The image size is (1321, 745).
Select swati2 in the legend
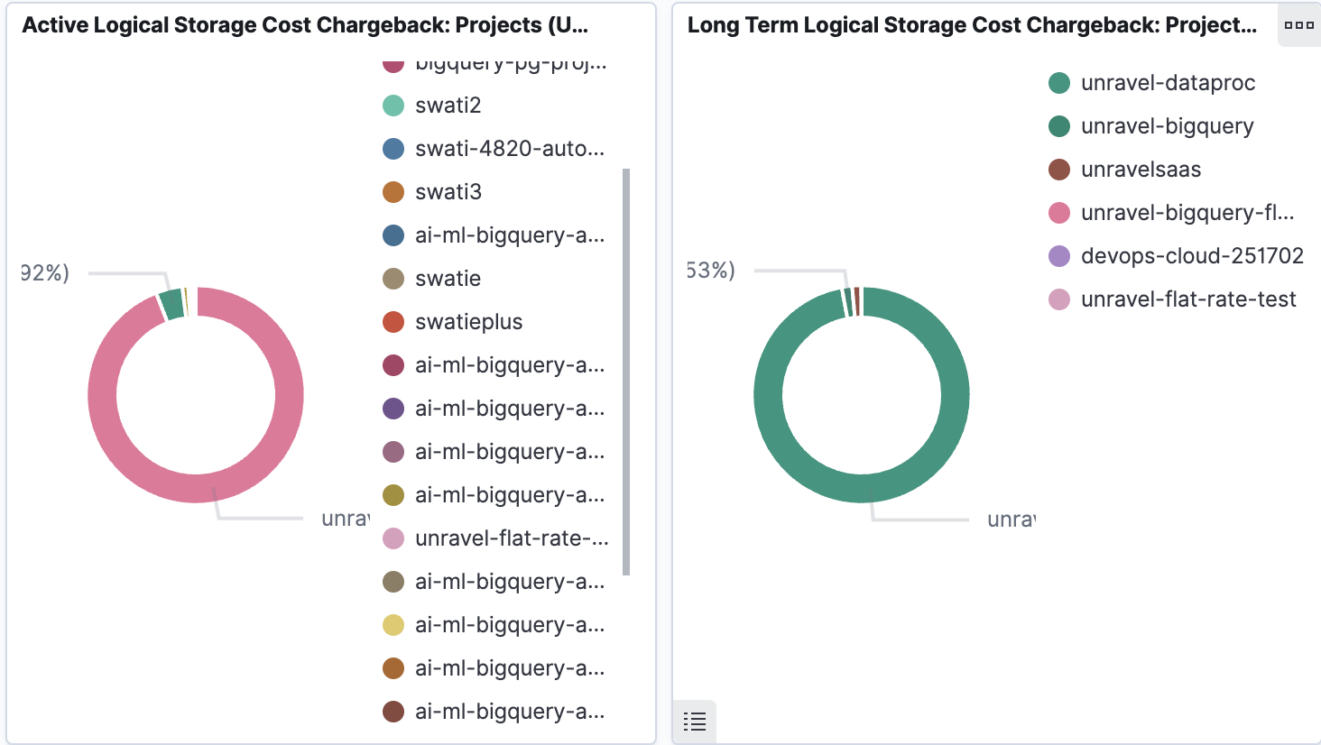tap(448, 106)
